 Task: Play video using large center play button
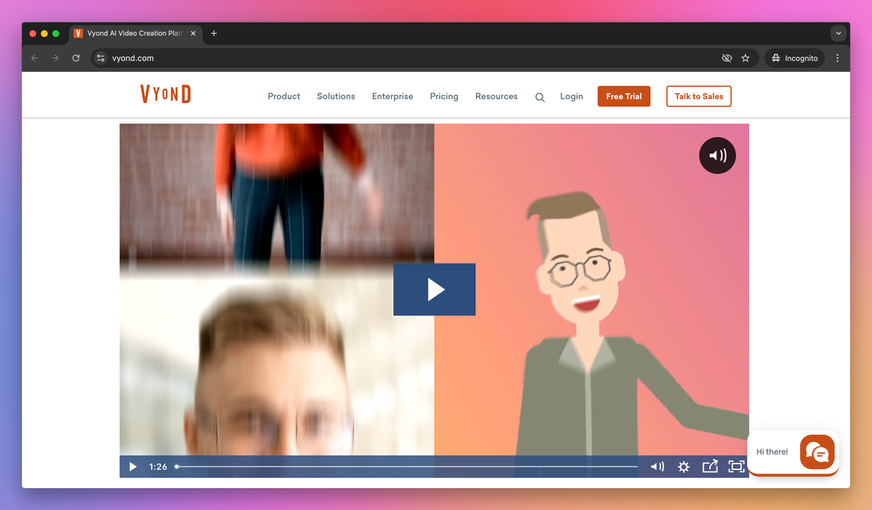435,289
